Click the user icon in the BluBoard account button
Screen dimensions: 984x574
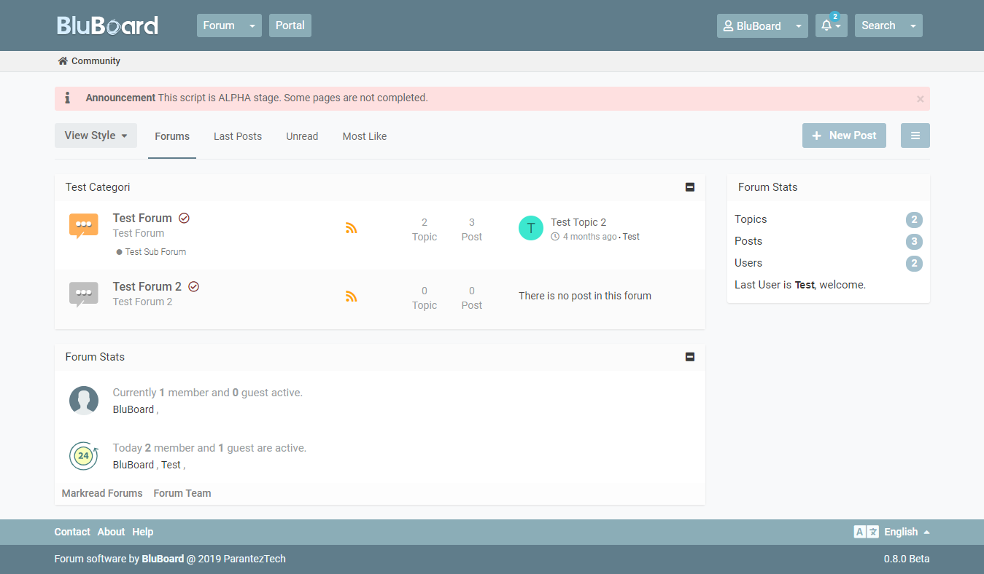click(x=728, y=26)
